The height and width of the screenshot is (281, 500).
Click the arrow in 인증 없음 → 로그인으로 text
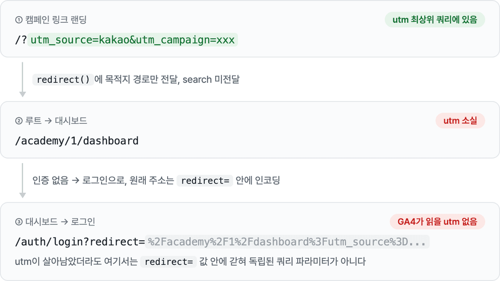[x=75, y=180]
